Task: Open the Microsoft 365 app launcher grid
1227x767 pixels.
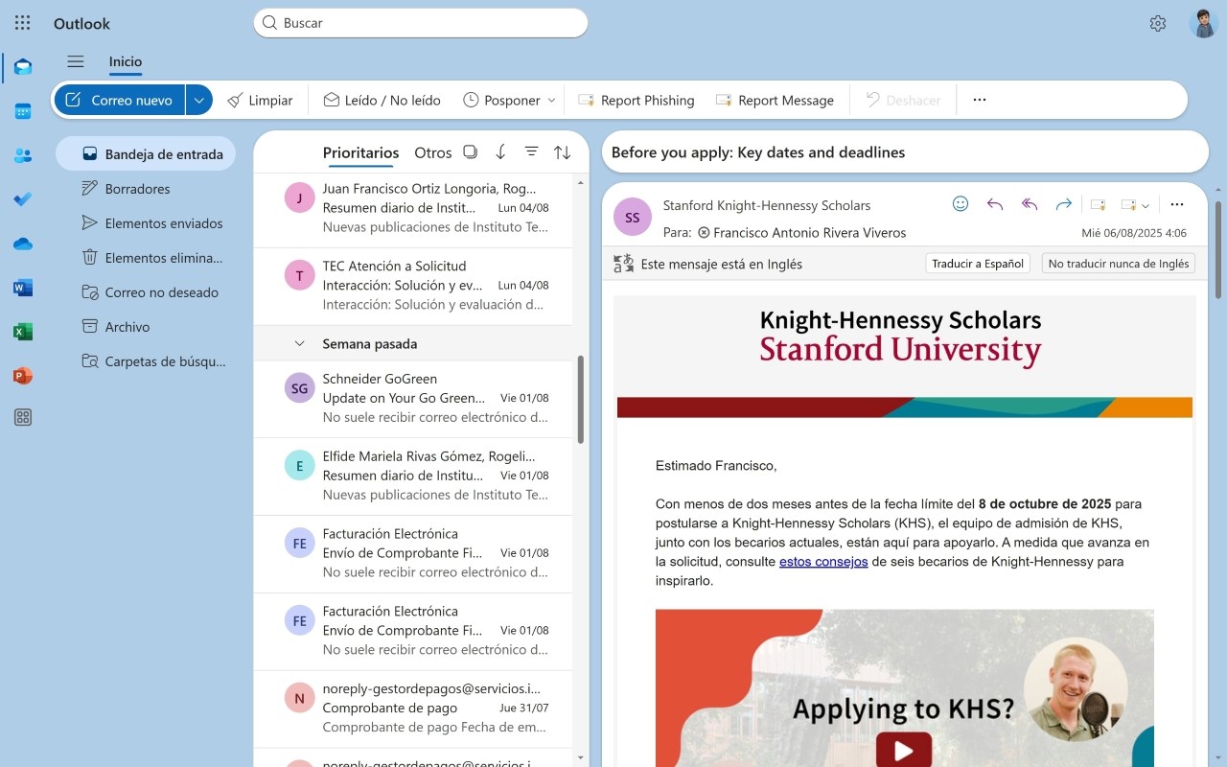Action: (x=23, y=23)
